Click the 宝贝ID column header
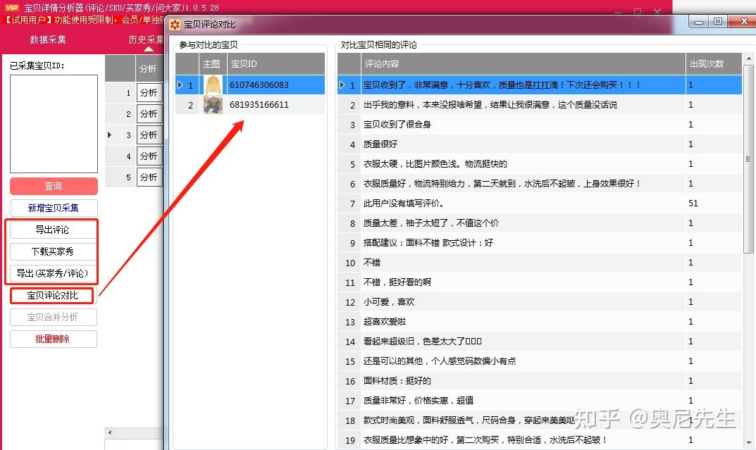Viewport: 756px width, 450px height. point(275,63)
